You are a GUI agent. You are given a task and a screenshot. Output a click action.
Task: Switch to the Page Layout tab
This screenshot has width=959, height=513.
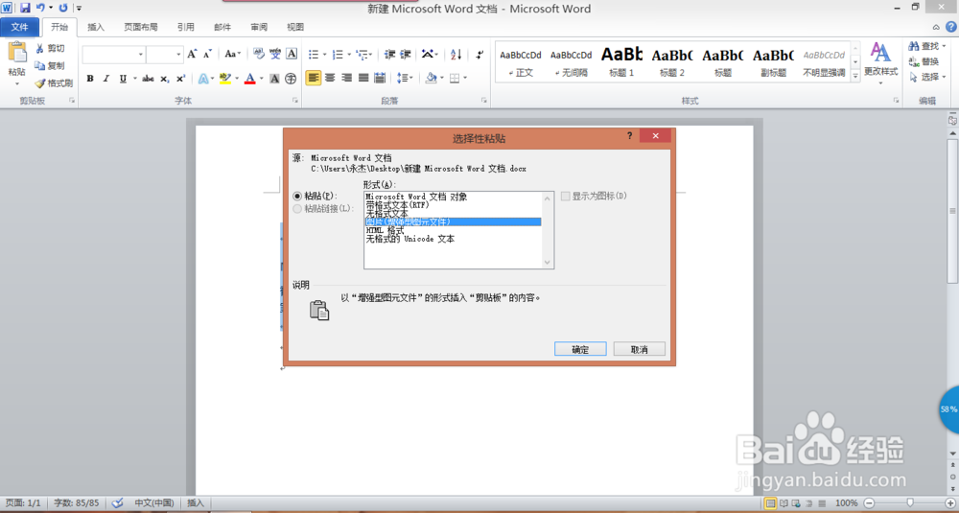(141, 27)
